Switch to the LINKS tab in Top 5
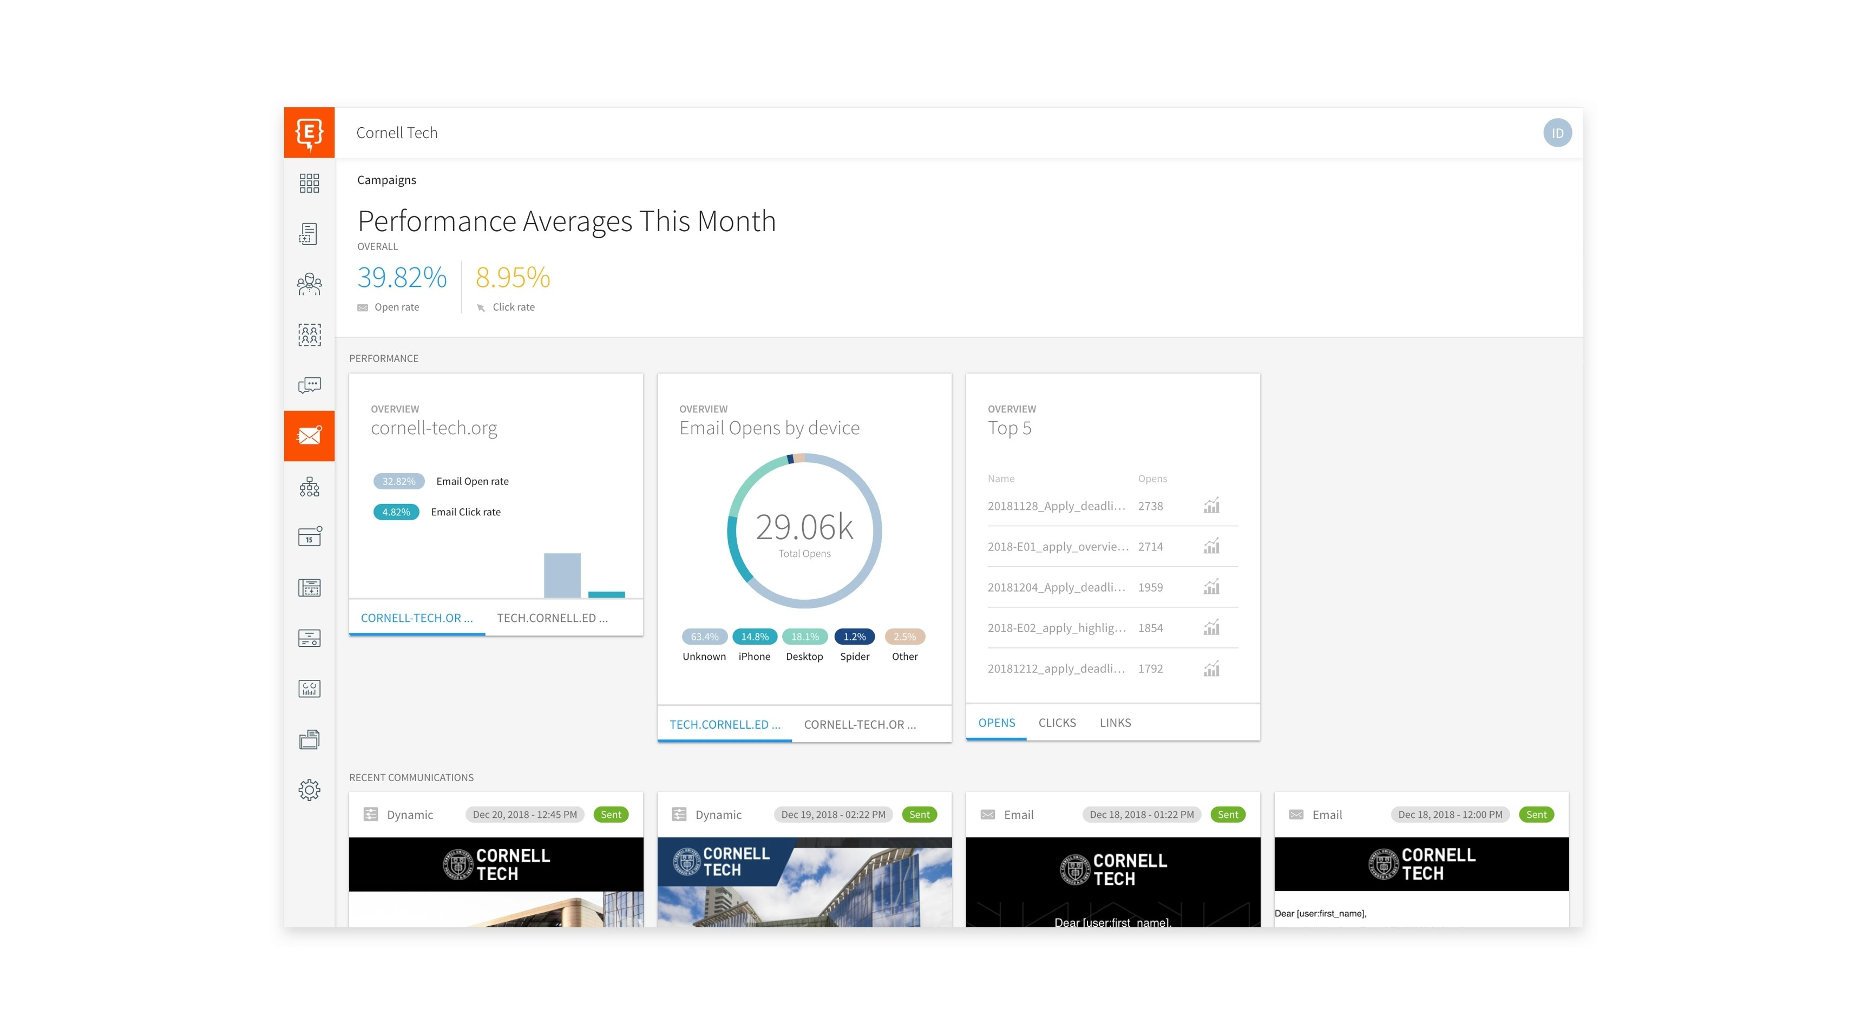 [x=1115, y=723]
